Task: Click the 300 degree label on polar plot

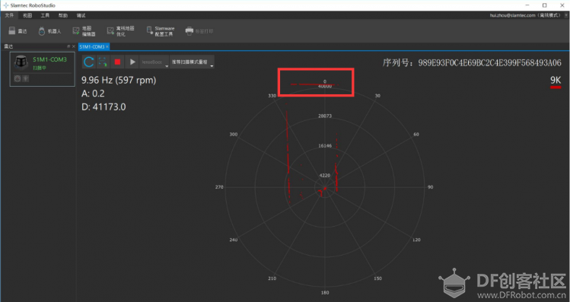Action: (x=234, y=135)
